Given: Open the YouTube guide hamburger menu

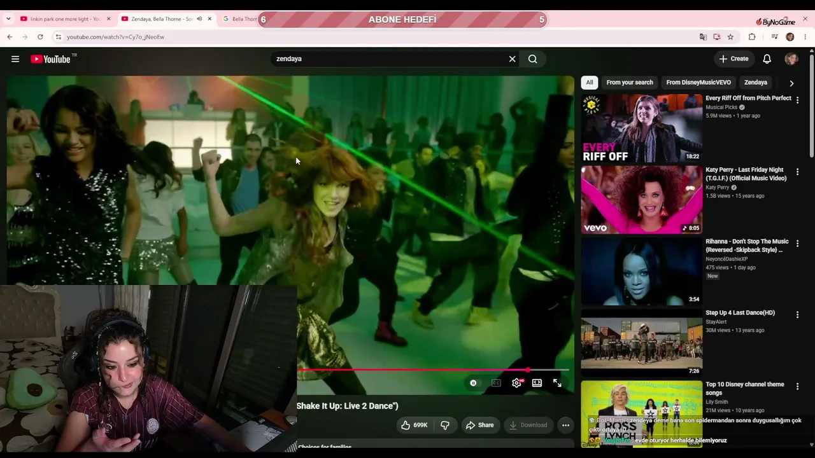Looking at the screenshot, I should click(15, 59).
